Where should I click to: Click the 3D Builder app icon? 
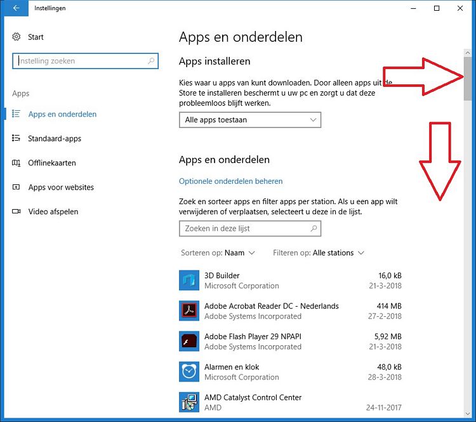tap(189, 281)
